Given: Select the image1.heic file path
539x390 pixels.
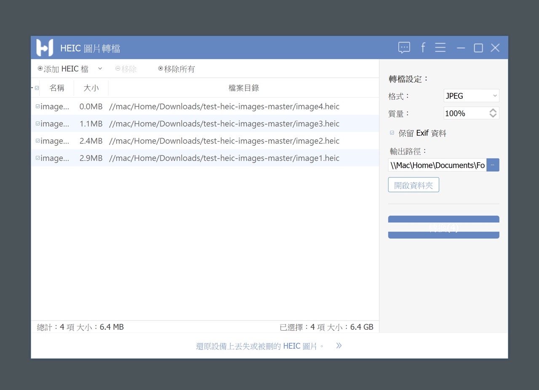Looking at the screenshot, I should pyautogui.click(x=224, y=158).
